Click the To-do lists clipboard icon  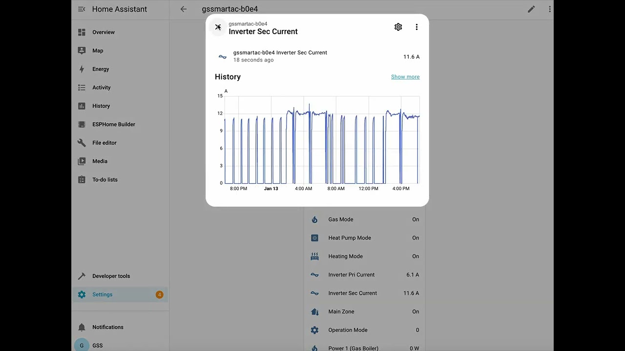point(82,180)
